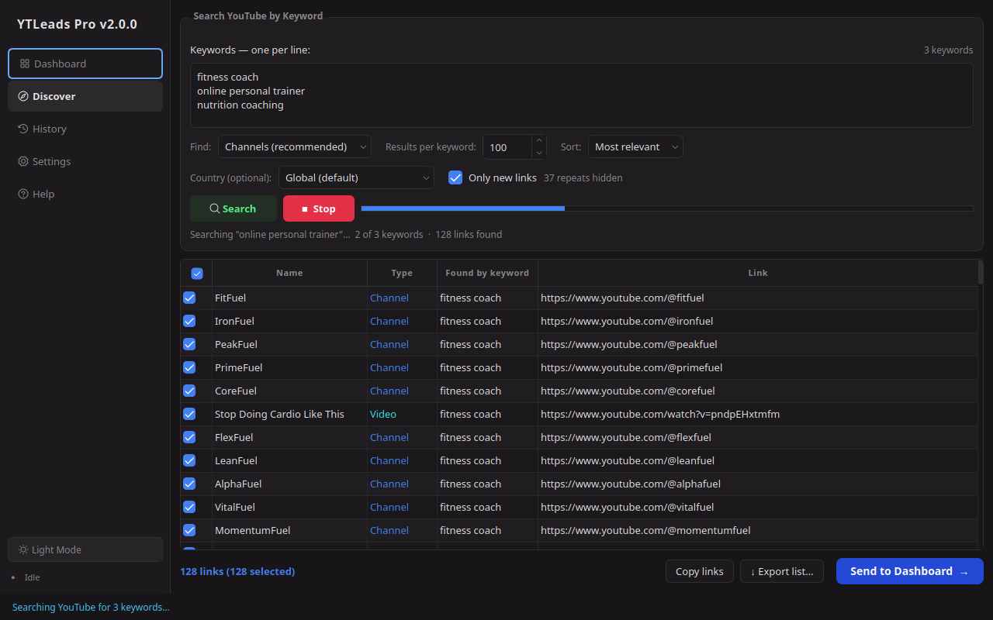Click the Discover compass icon
The image size is (993, 620).
pyautogui.click(x=23, y=96)
